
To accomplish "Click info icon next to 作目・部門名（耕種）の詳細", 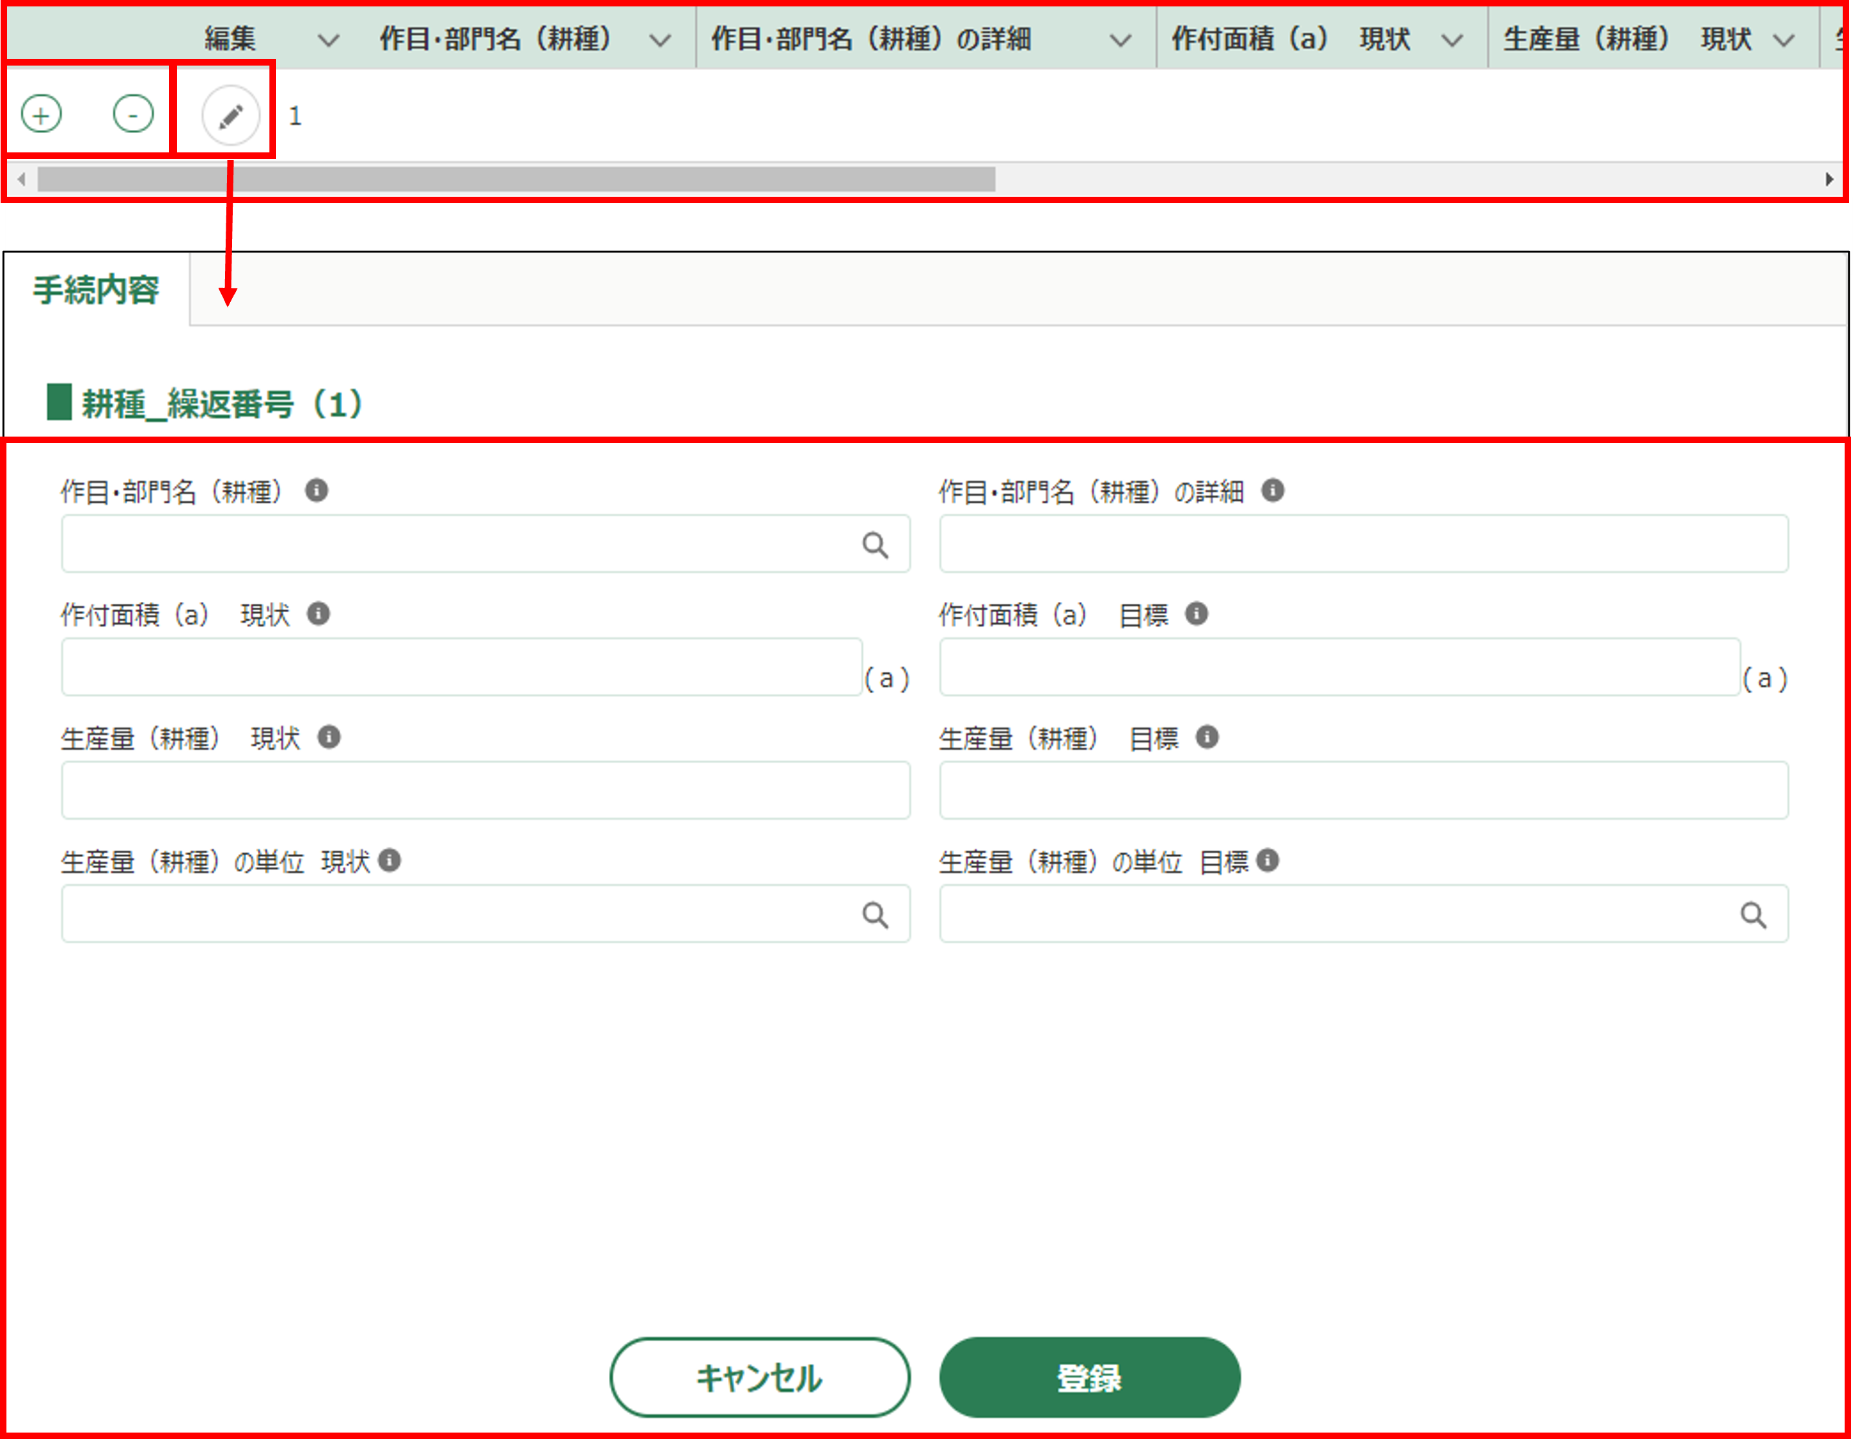I will click(1272, 491).
